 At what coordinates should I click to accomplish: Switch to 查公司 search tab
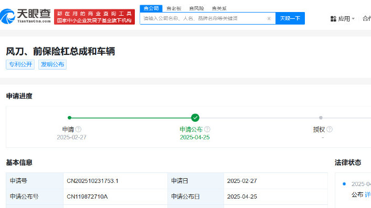coord(151,8)
